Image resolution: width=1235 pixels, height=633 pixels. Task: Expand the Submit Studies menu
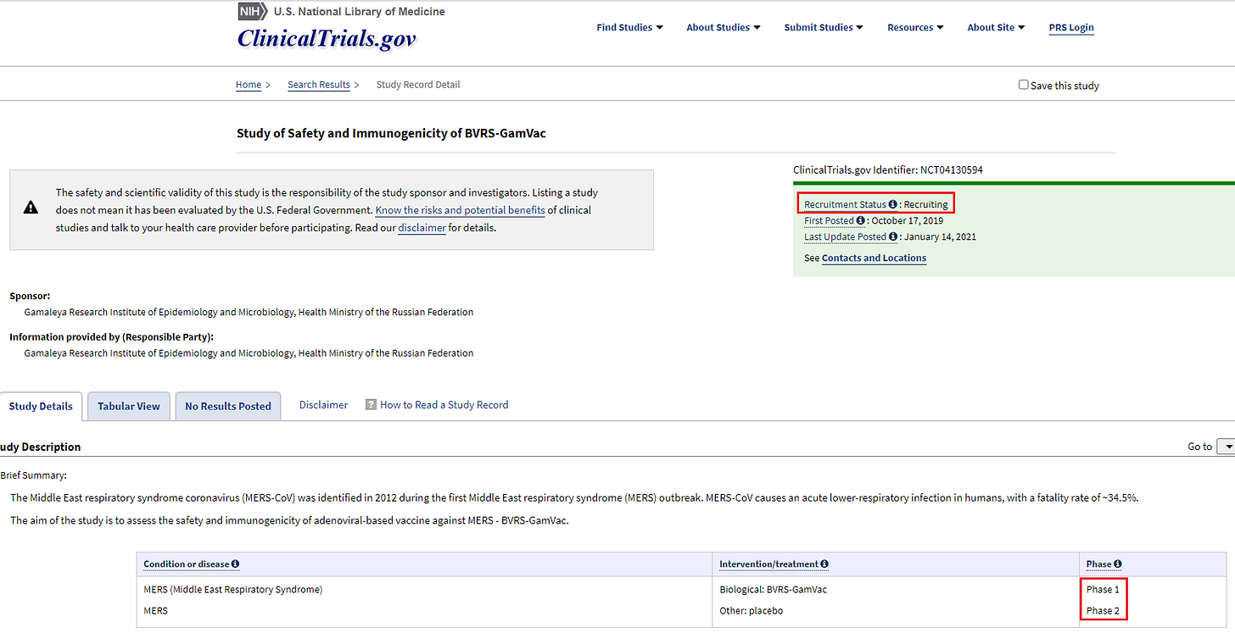point(824,27)
